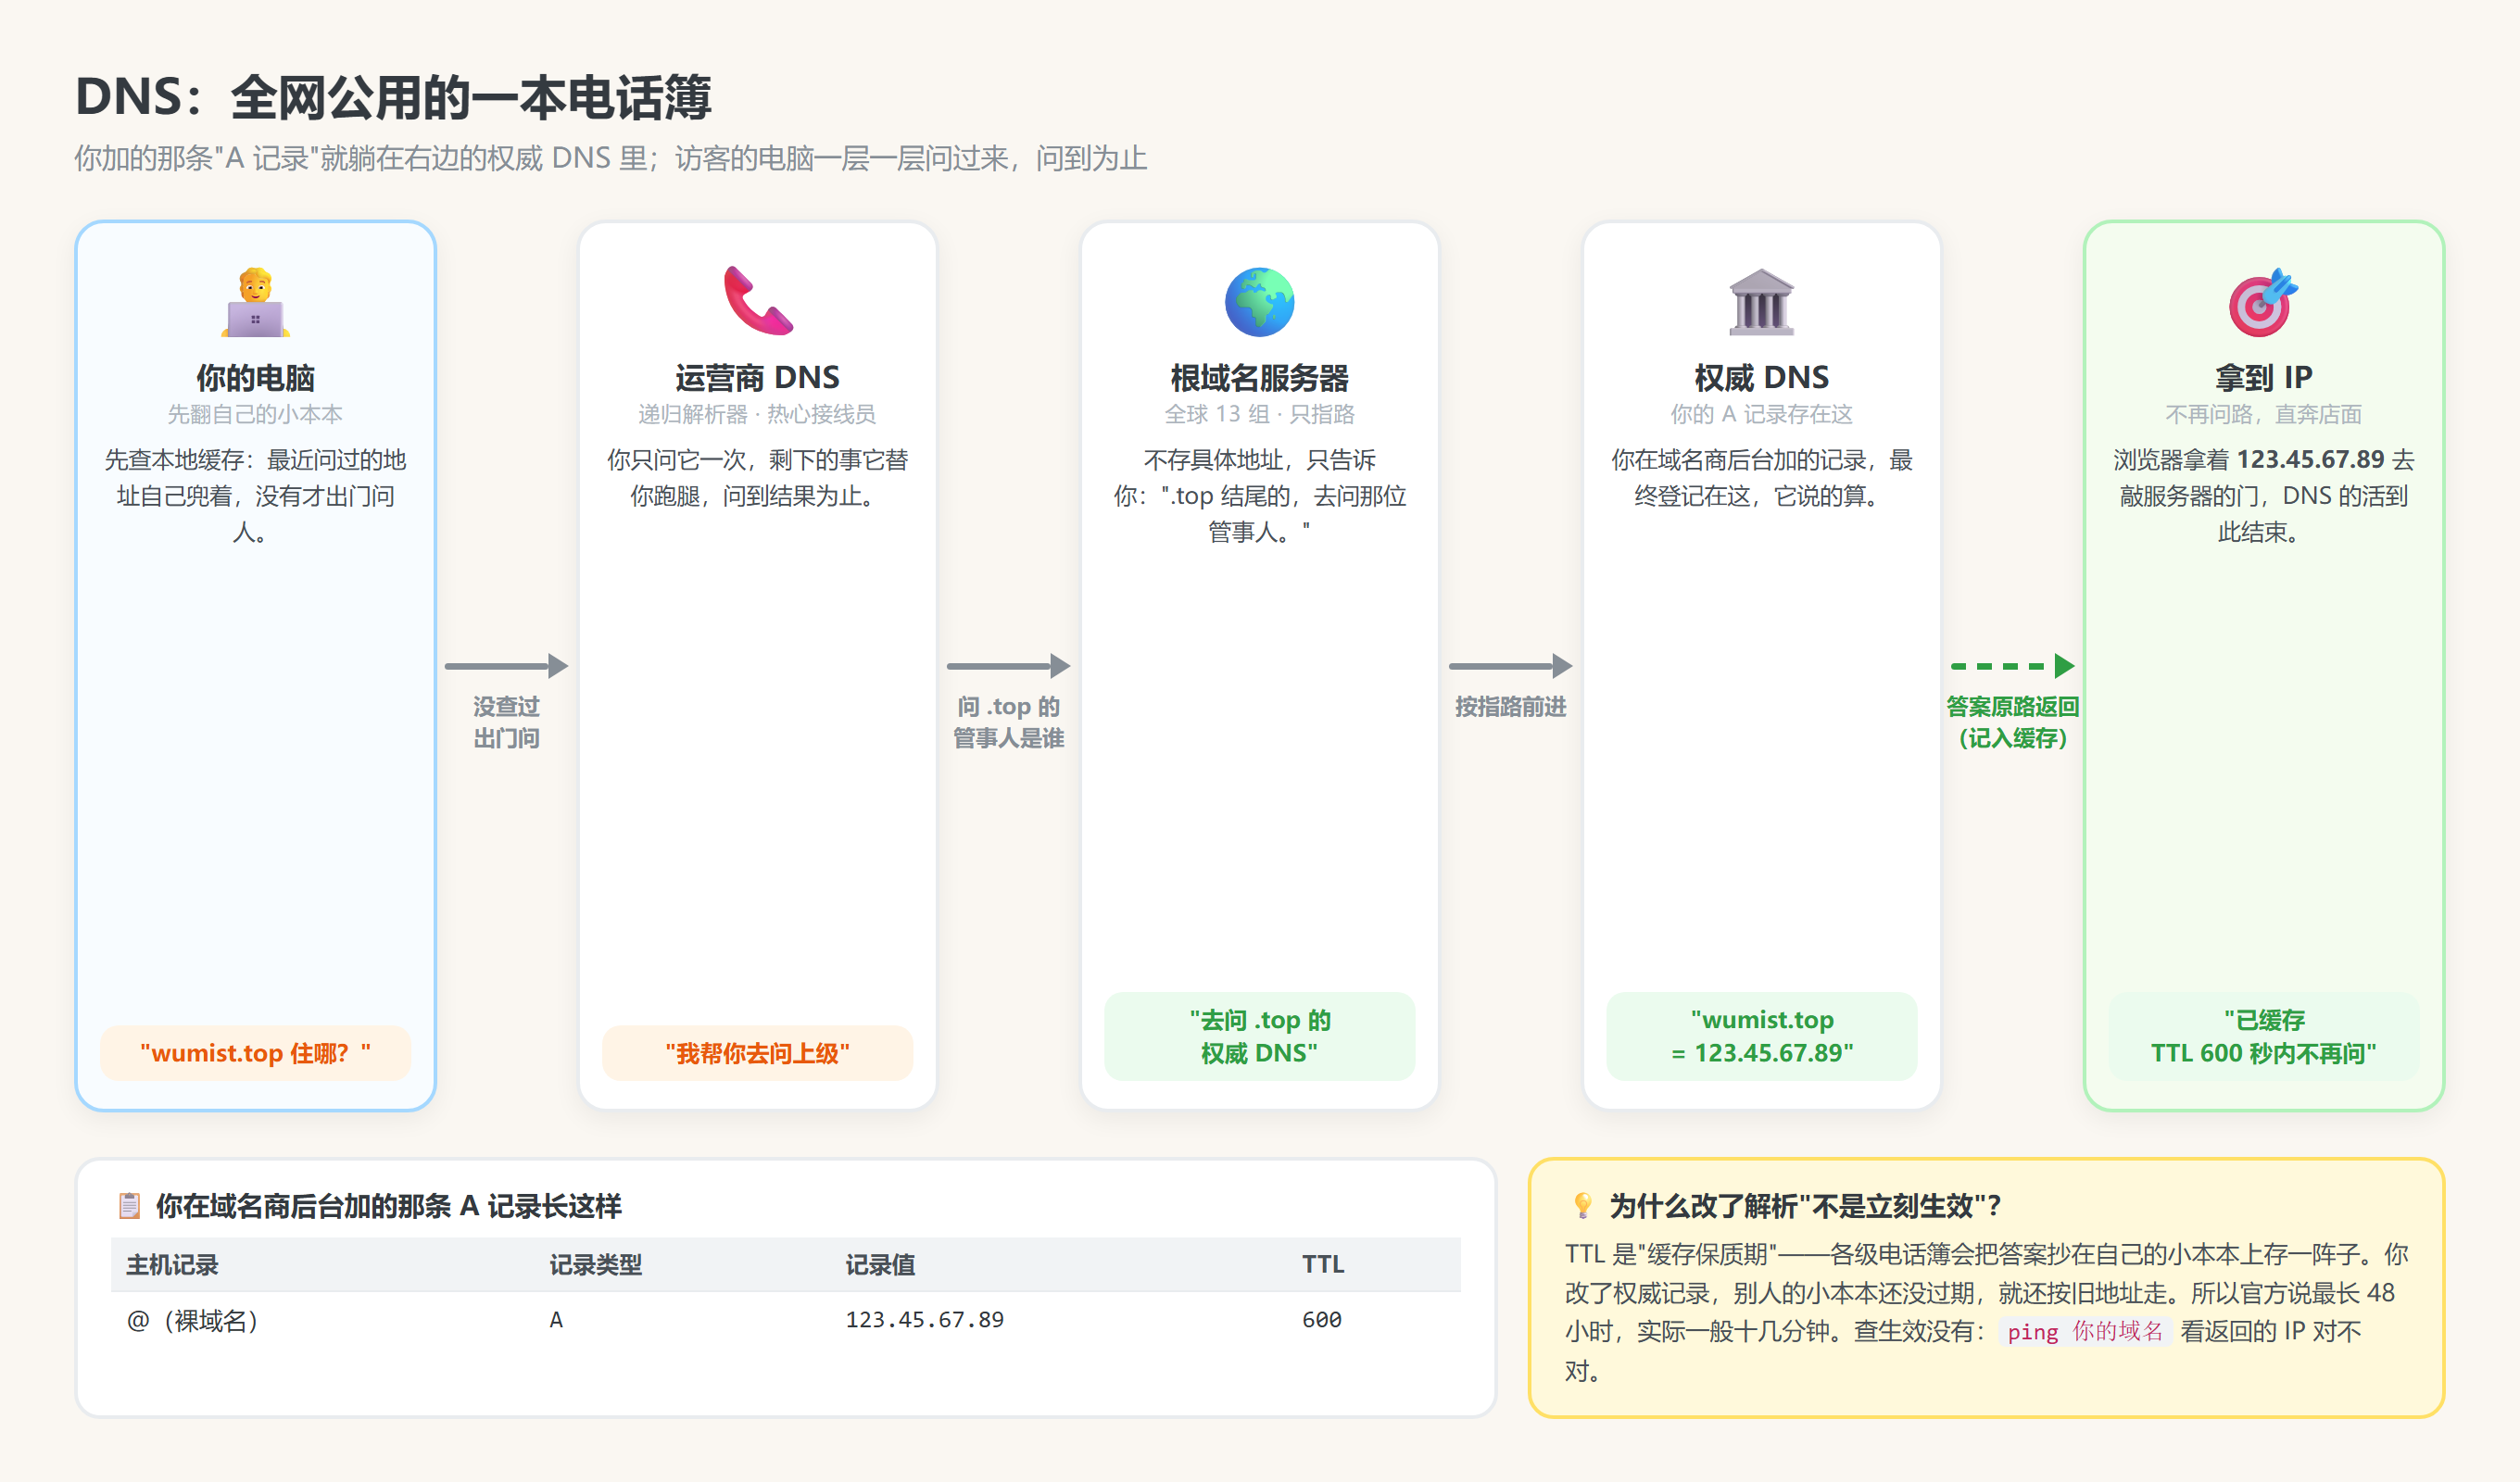Image resolution: width=2520 pixels, height=1482 pixels.
Task: Click the 记录类型 column header
Action: (x=596, y=1265)
